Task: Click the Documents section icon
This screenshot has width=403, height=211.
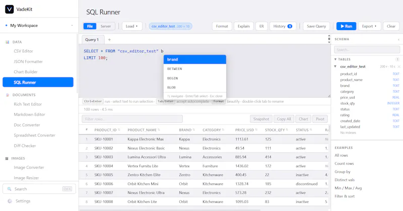Action: click(x=7, y=95)
